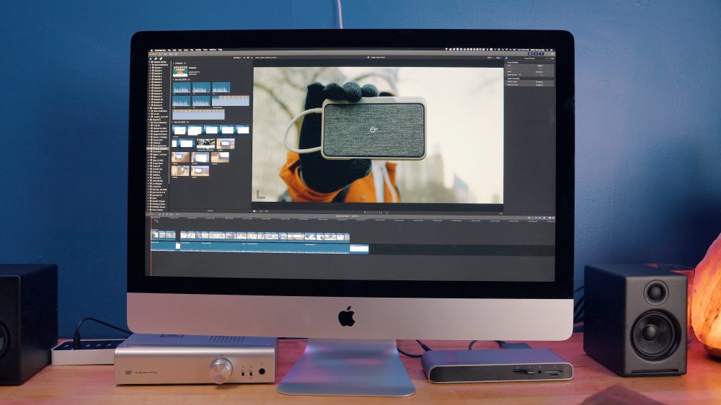Click the Apple logo menu

click(151, 50)
